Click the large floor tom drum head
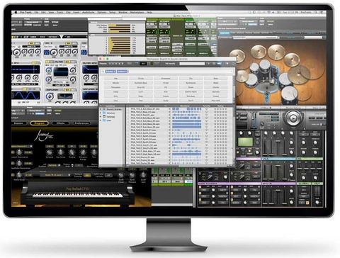Screen dimensions: 340x258 [x=289, y=93]
